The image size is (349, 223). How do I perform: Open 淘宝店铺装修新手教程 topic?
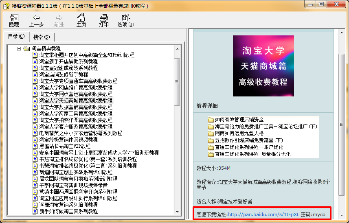(x=64, y=74)
